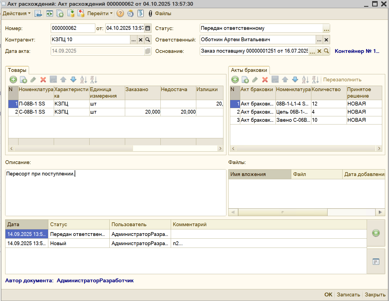Open the Контрагент record with magnifier

(x=148, y=40)
